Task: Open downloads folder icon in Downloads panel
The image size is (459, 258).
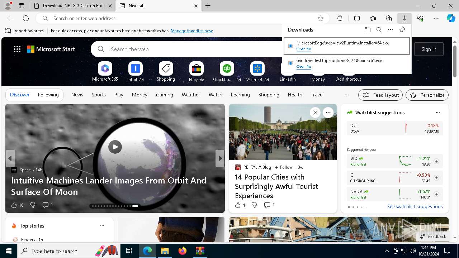Action: pos(367,30)
